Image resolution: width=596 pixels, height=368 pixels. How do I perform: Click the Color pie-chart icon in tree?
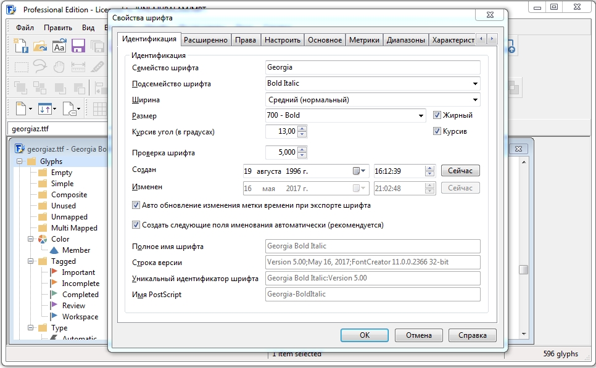[43, 239]
